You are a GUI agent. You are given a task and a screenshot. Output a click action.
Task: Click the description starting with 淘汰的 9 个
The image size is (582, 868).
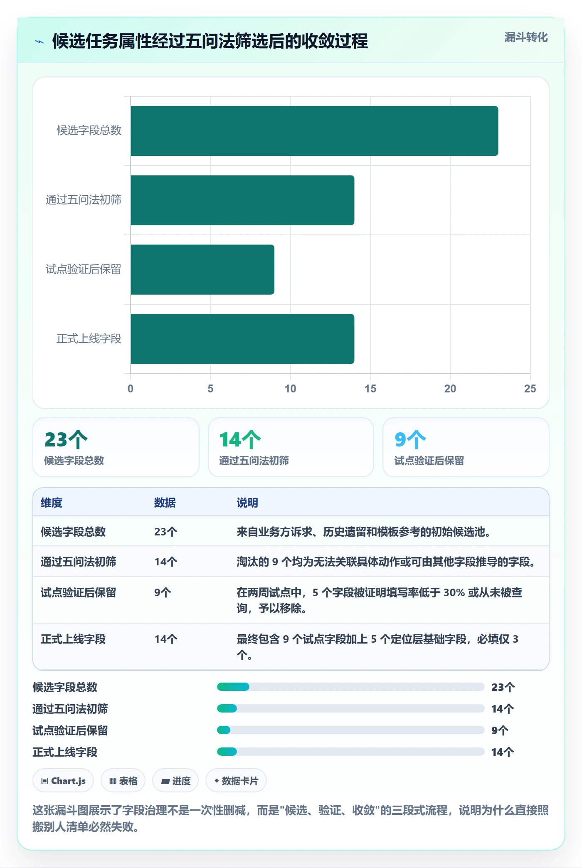(x=386, y=562)
